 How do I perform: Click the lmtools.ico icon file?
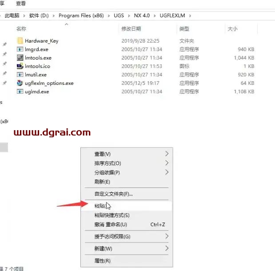20,66
